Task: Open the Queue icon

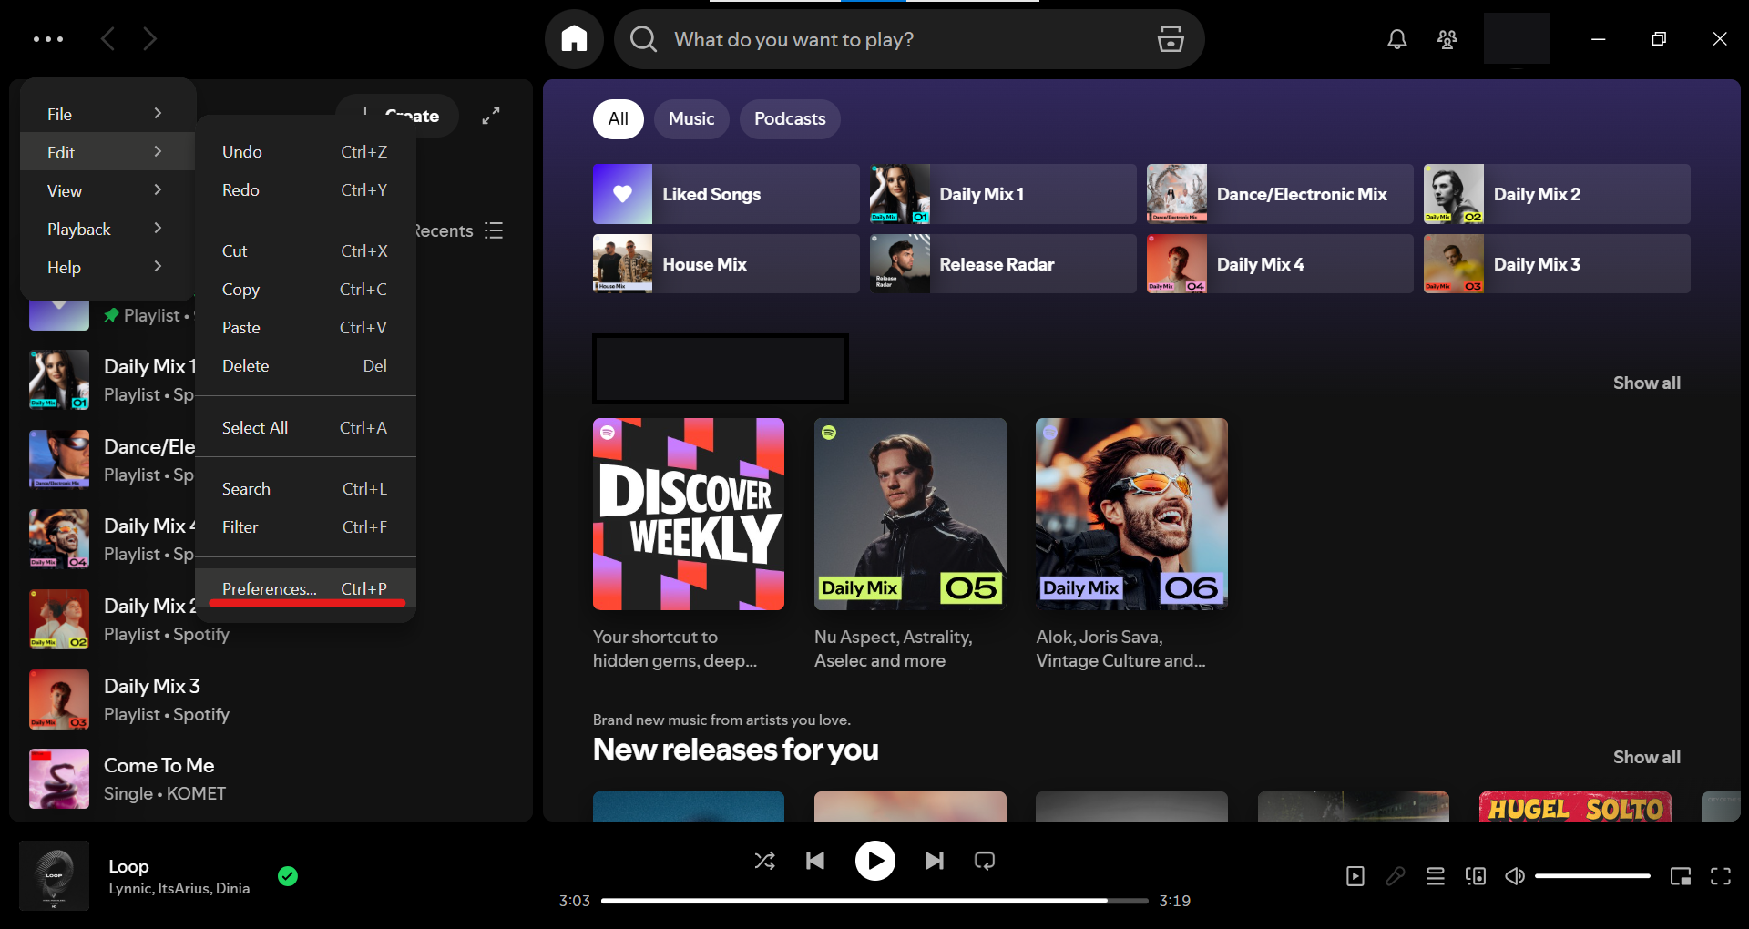Action: (1436, 876)
